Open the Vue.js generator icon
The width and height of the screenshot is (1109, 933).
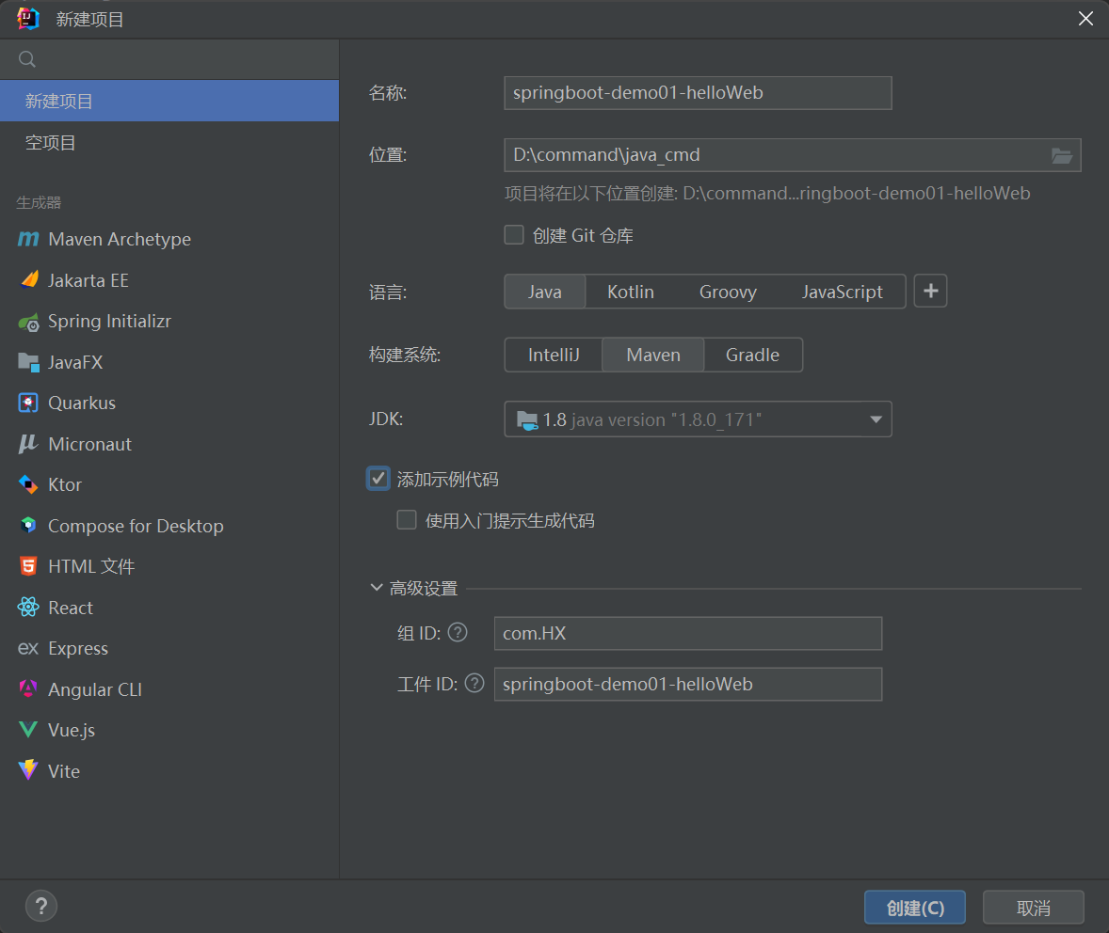(28, 730)
